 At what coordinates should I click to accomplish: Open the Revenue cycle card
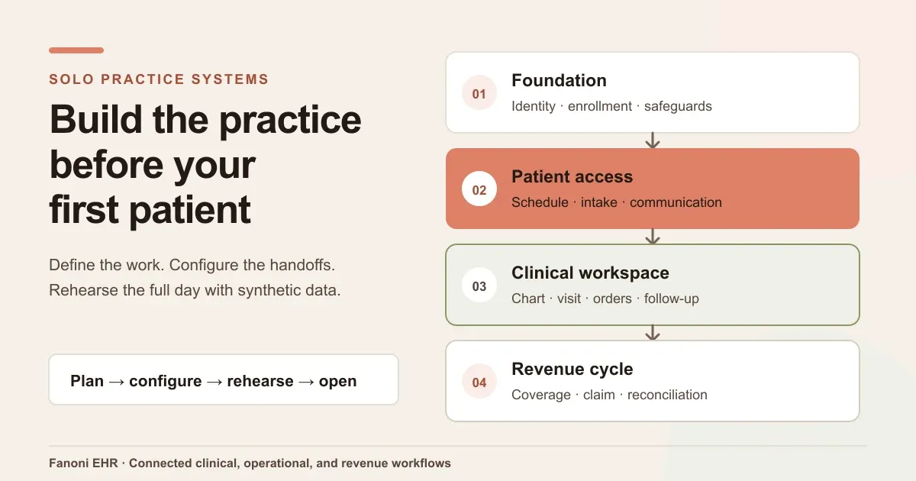(x=653, y=381)
